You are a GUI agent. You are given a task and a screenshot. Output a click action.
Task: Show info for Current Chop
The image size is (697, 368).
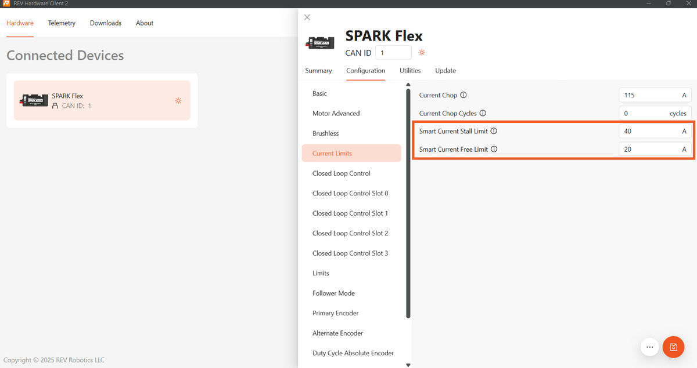click(x=464, y=95)
